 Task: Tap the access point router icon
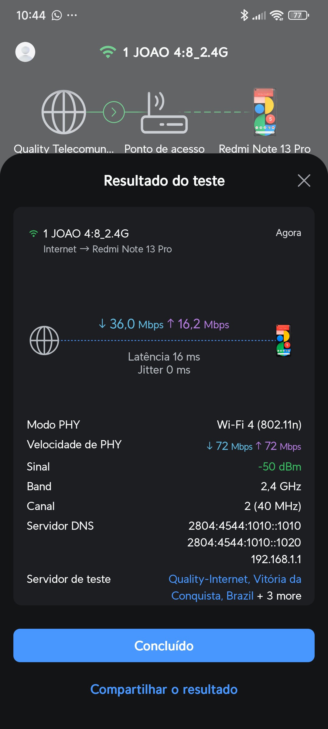[x=164, y=113]
